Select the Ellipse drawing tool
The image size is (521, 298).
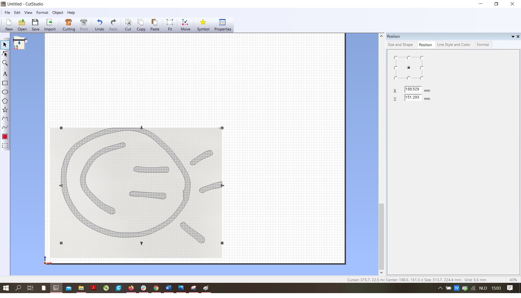(x=5, y=92)
